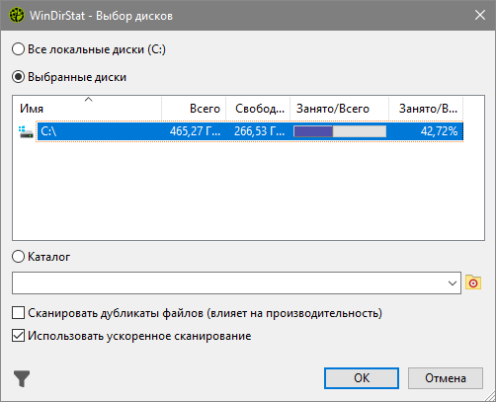The height and width of the screenshot is (402, 496).
Task: Click the "Отмена" button
Action: tap(446, 378)
